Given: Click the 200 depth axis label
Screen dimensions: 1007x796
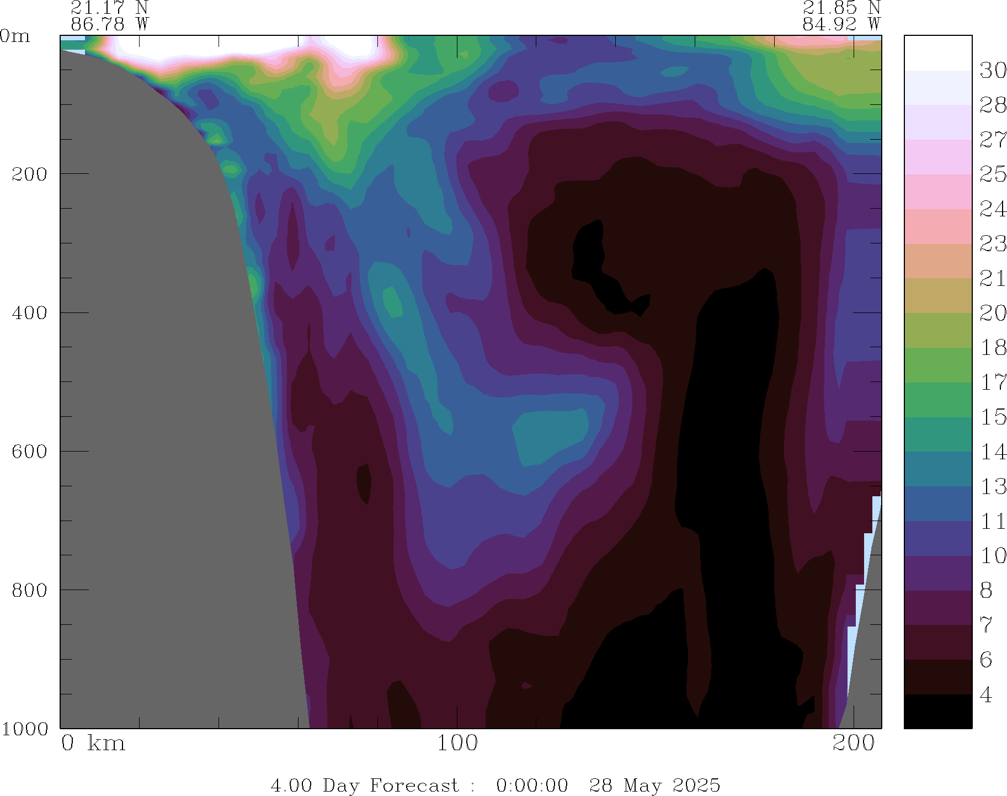Looking at the screenshot, I should 29,174.
